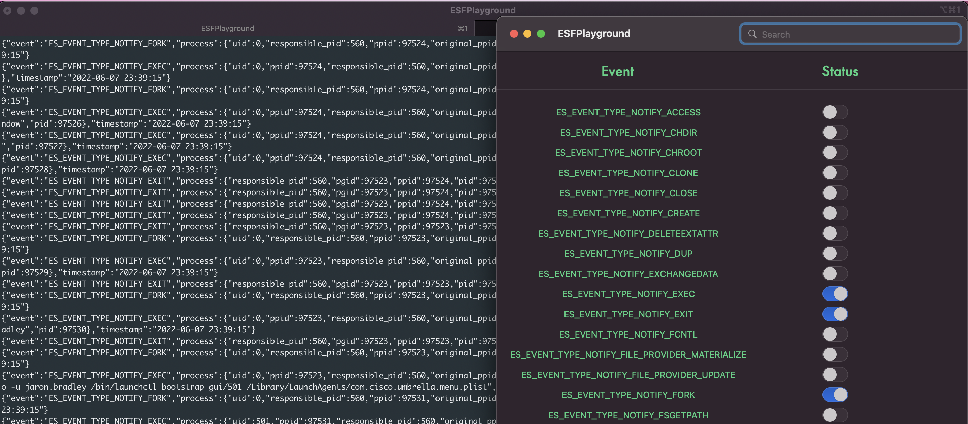Viewport: 968px width, 424px height.
Task: Disable the NOTIFY_FORK event toggle
Action: (x=835, y=395)
